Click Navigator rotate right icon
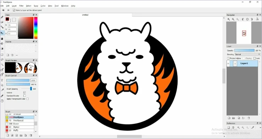 (x=252, y=19)
